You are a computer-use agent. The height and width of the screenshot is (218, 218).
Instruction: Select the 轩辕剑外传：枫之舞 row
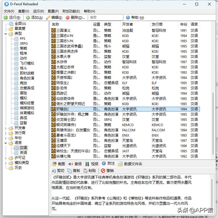coord(125,114)
